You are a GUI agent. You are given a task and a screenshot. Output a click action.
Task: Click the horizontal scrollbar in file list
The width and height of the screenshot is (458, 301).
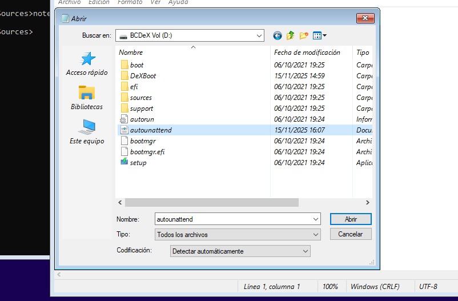tap(211, 203)
